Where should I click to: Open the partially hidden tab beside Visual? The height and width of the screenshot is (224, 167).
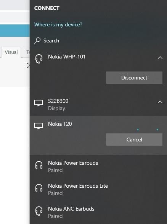click(27, 52)
